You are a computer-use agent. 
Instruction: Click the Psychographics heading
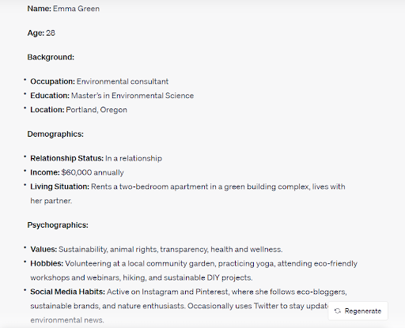coord(58,225)
